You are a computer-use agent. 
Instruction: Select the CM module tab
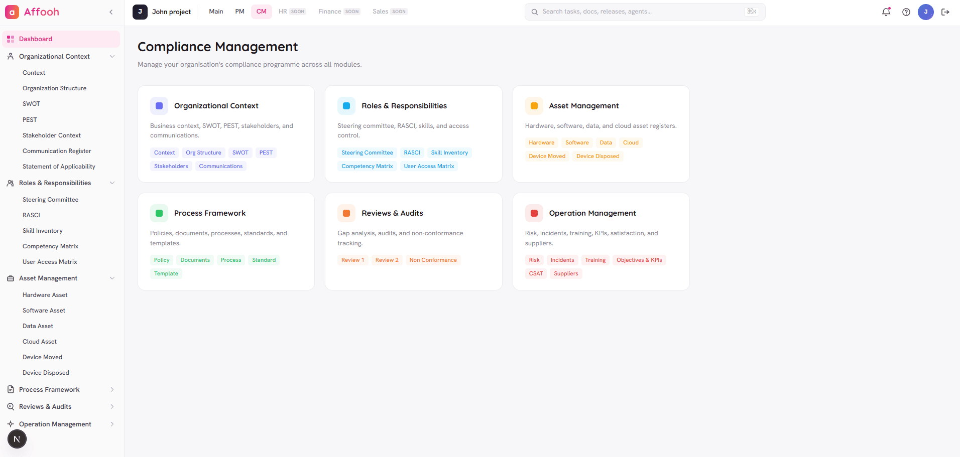pyautogui.click(x=262, y=12)
